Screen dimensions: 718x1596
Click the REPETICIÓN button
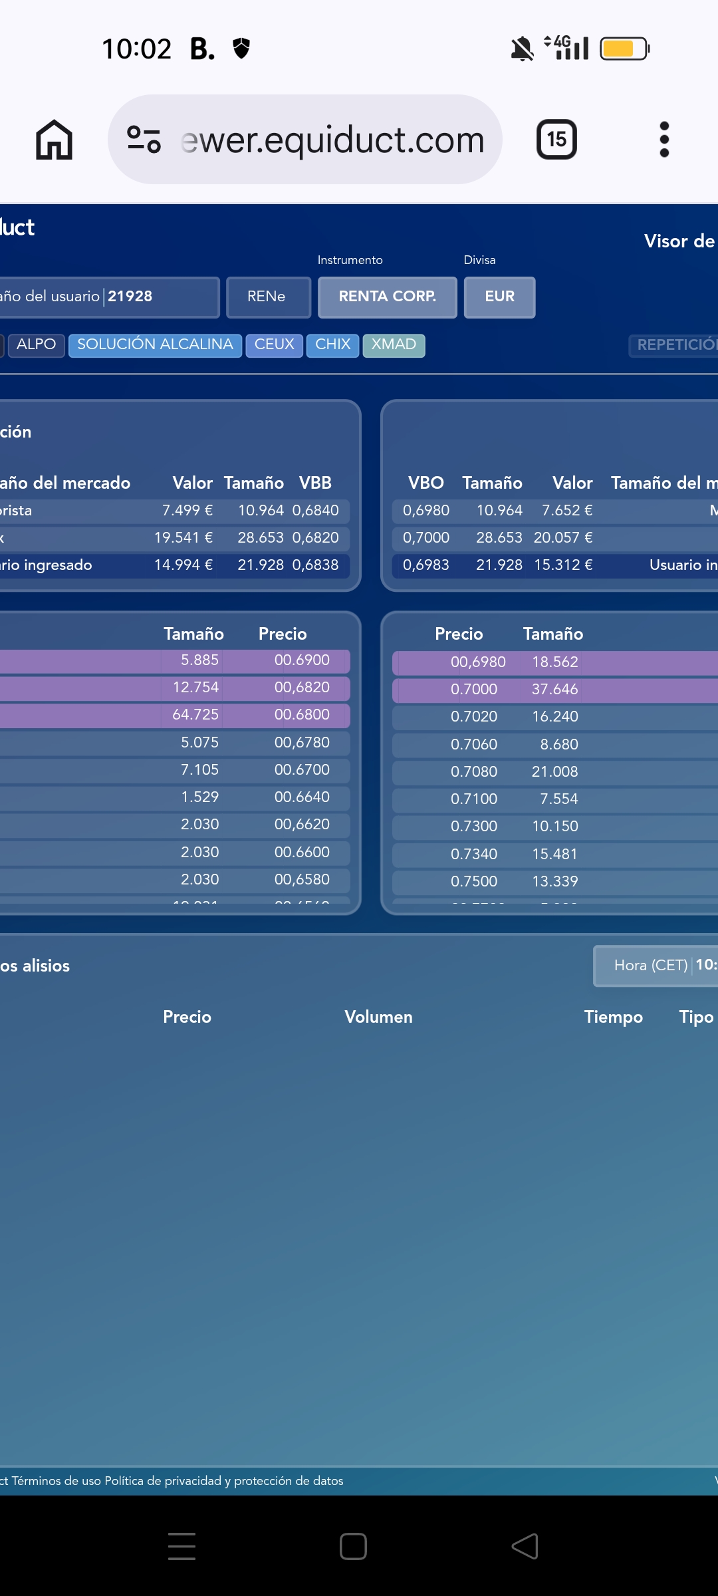point(673,345)
